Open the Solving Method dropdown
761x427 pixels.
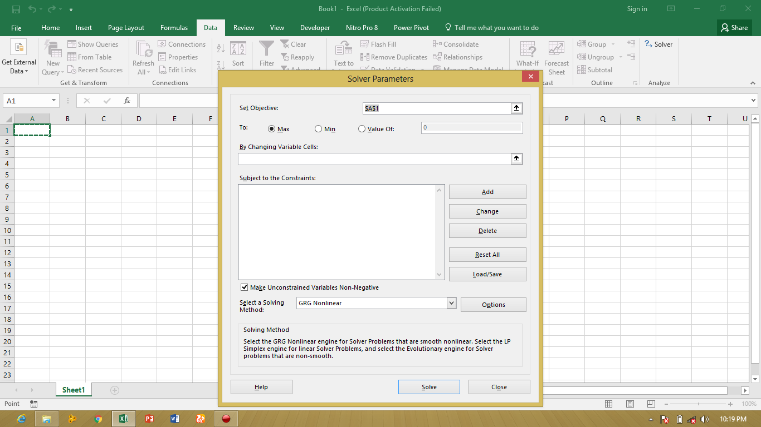(451, 302)
